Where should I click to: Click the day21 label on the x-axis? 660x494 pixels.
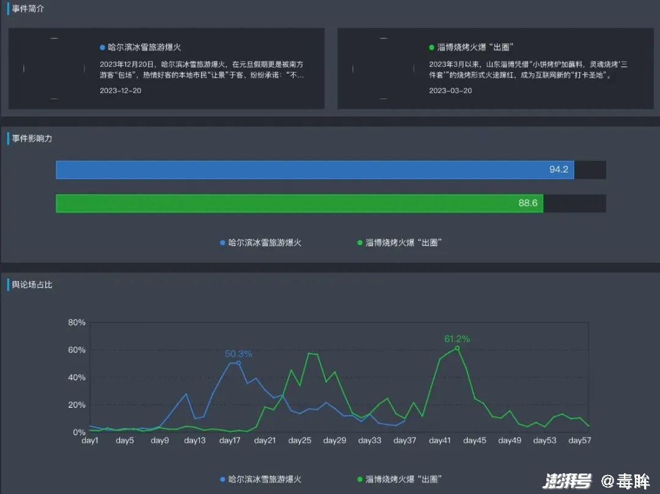pyautogui.click(x=265, y=441)
